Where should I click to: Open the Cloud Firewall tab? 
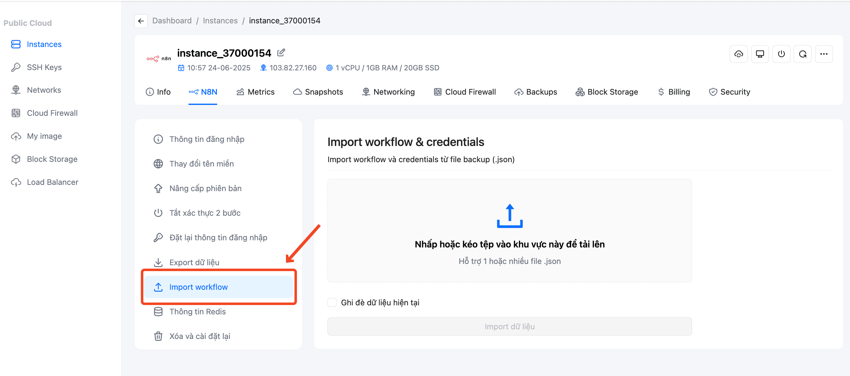click(465, 92)
